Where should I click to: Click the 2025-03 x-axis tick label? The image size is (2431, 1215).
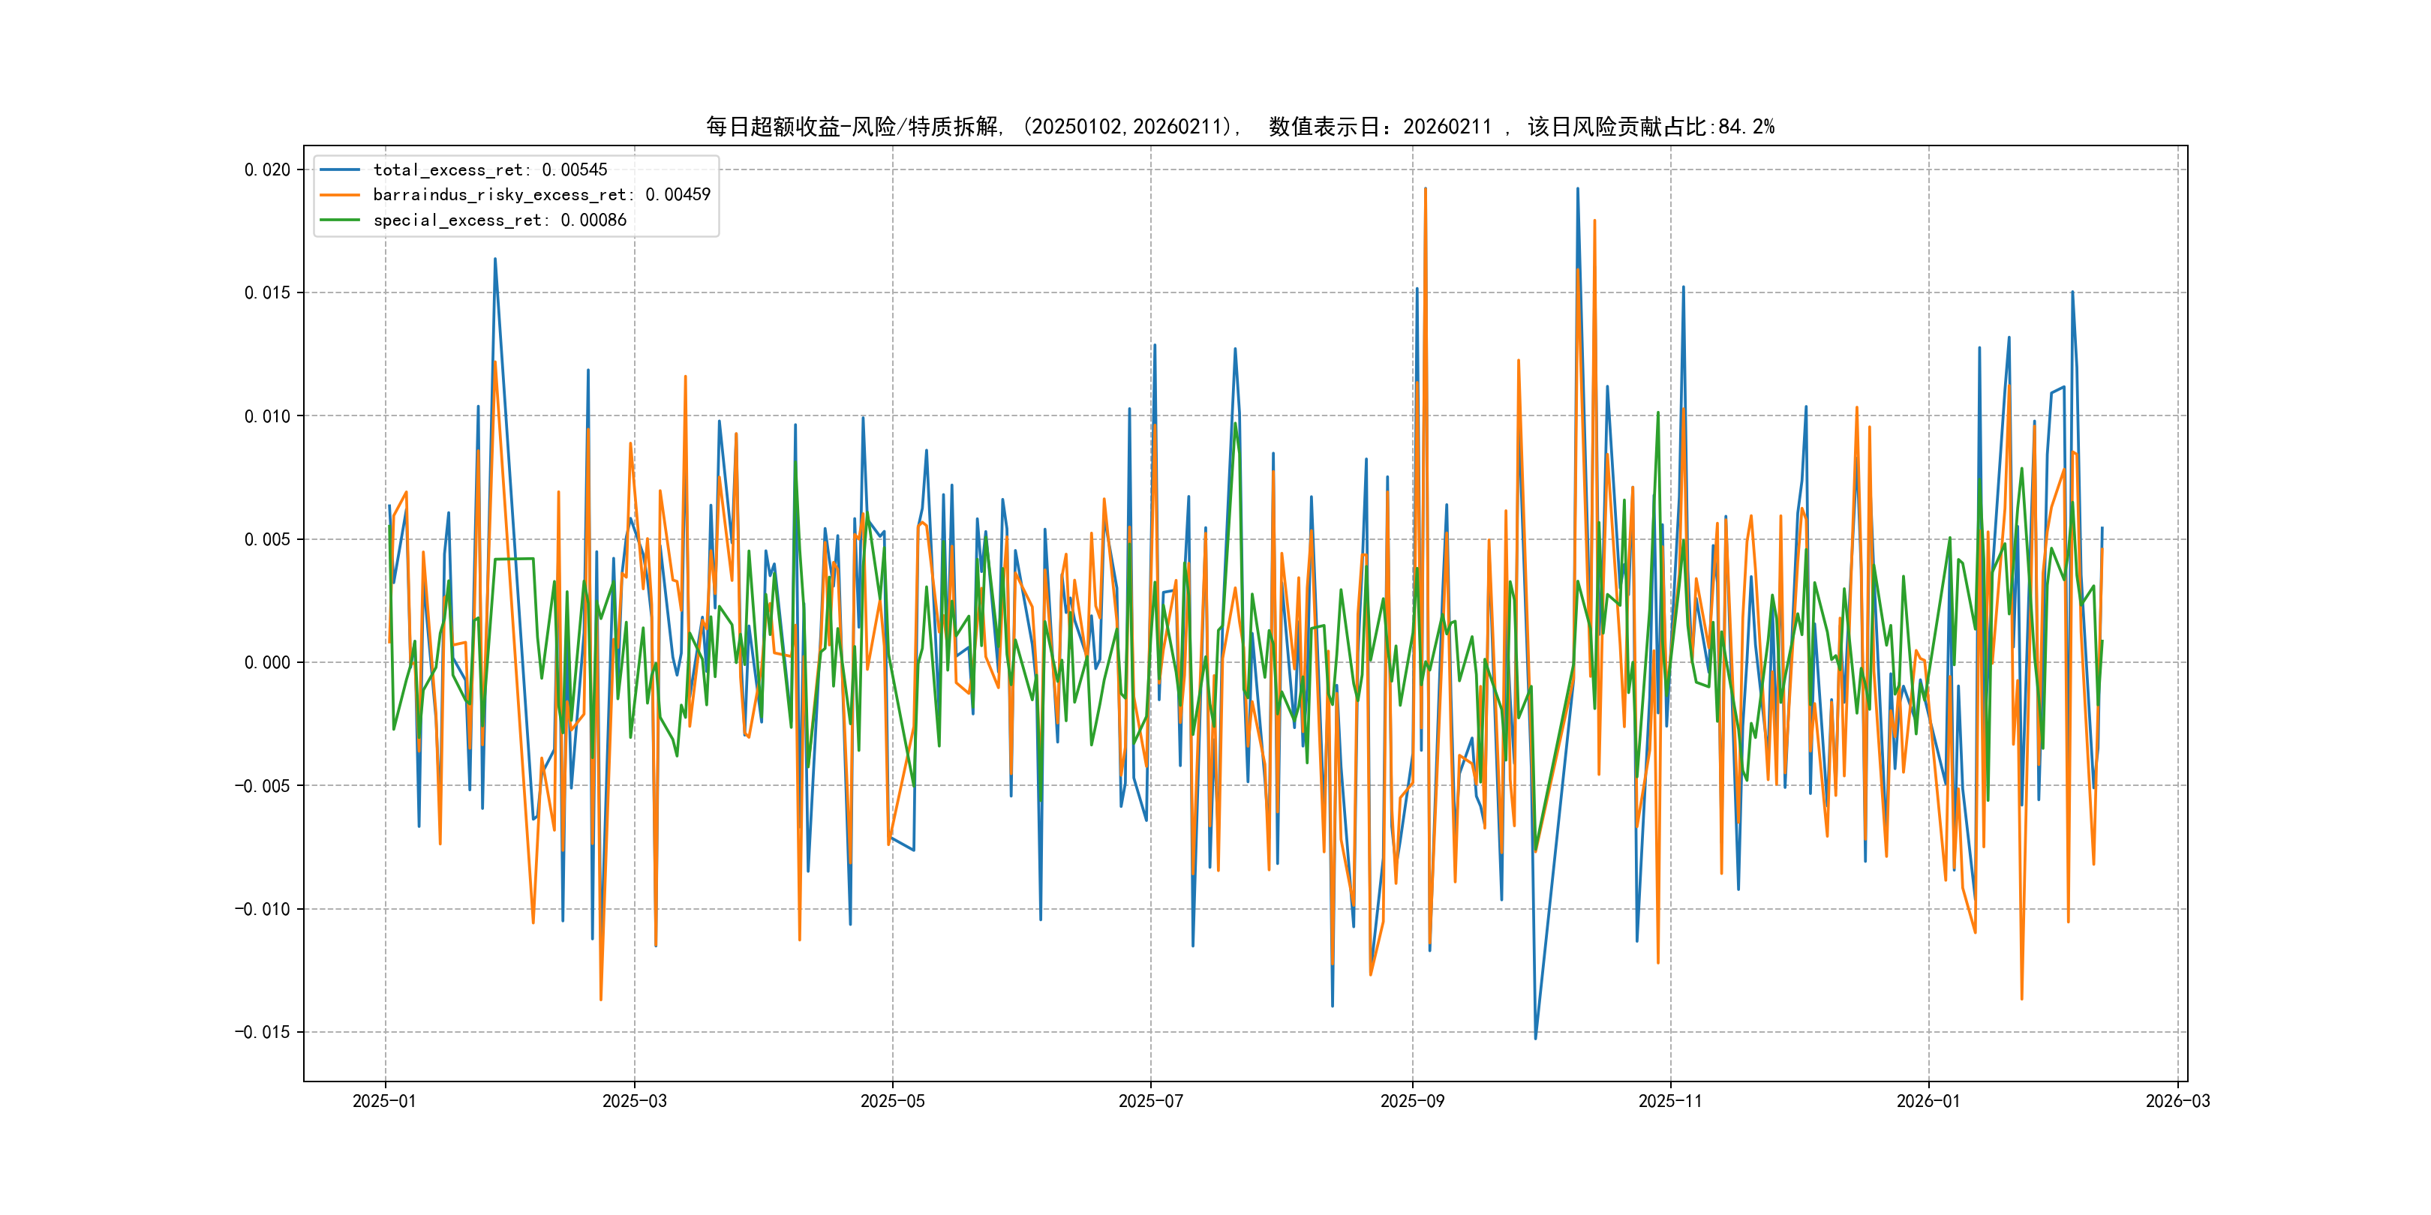pyautogui.click(x=634, y=1101)
